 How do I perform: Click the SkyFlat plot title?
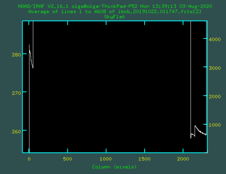pyautogui.click(x=114, y=17)
